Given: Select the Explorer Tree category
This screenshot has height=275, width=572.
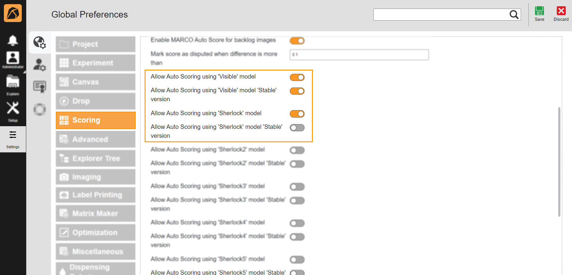Looking at the screenshot, I should click(95, 158).
